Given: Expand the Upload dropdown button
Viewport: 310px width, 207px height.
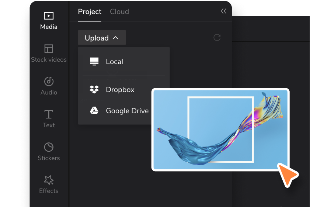Looking at the screenshot, I should tap(102, 38).
